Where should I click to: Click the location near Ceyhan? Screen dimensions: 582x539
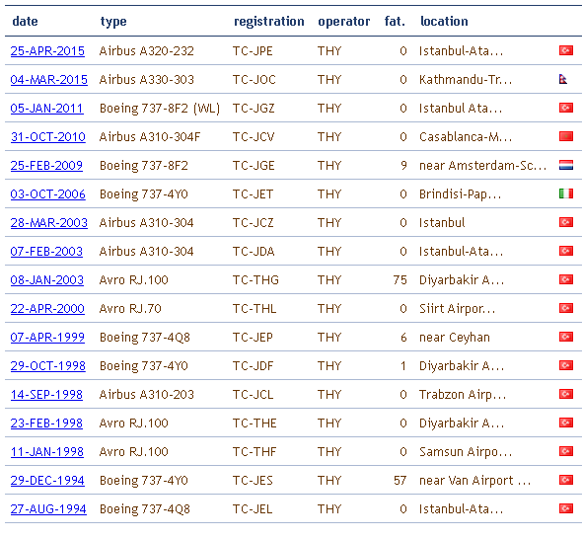pos(455,337)
